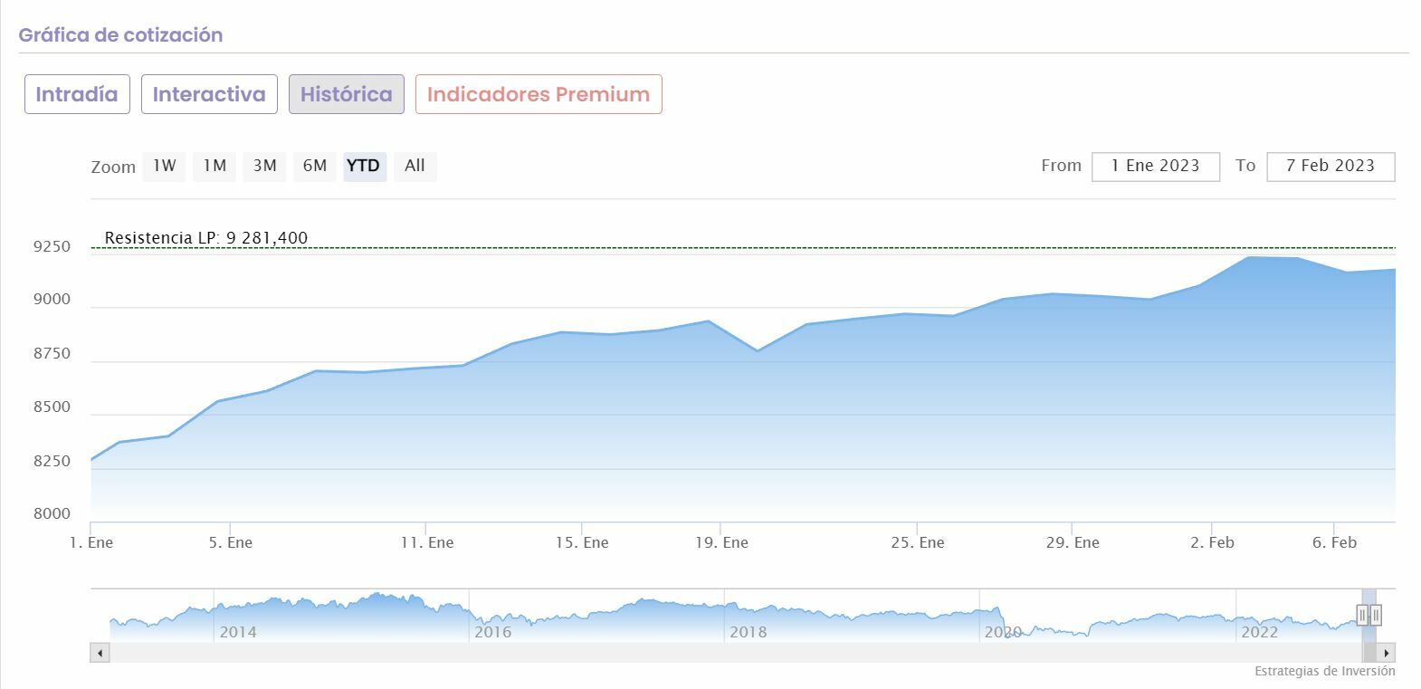Click the navigator scrollbar track
Screen dimensions: 1421x689
point(724,653)
